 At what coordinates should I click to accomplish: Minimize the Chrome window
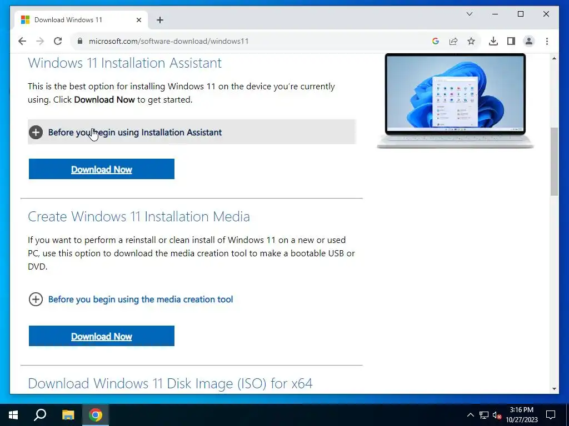pos(495,14)
